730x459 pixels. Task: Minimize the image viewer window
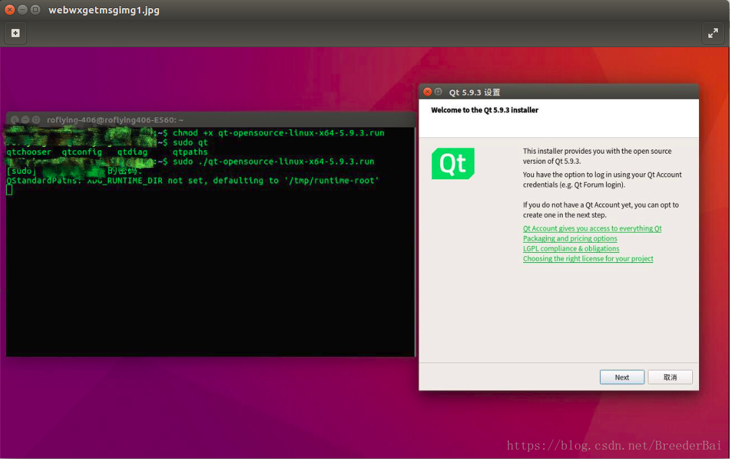(22, 10)
